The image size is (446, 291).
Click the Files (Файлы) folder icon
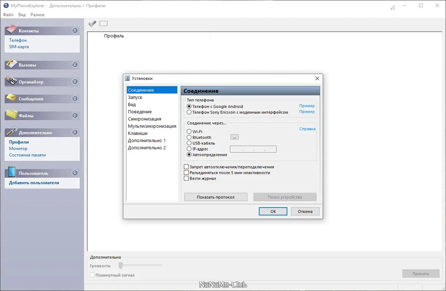(x=12, y=114)
